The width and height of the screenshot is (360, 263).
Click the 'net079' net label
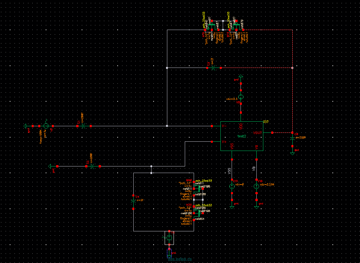pos(243,24)
